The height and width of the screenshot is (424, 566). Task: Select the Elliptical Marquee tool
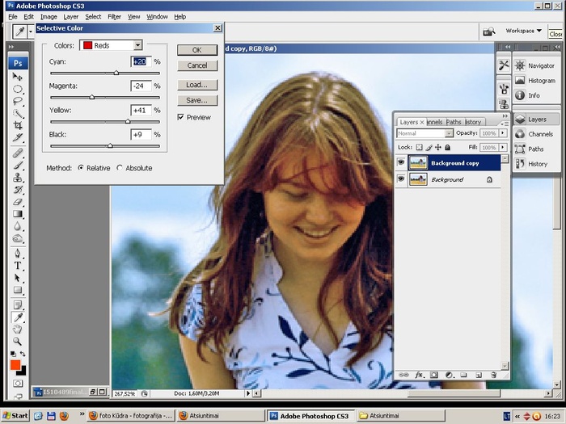tap(18, 89)
